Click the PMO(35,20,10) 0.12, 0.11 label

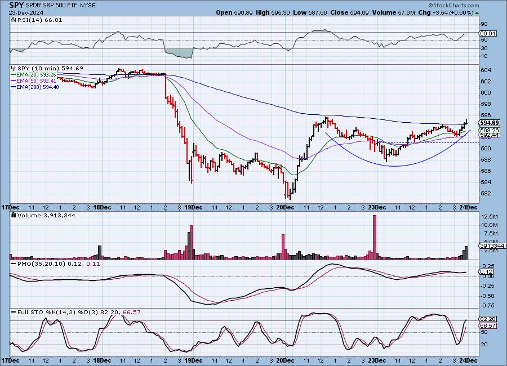tap(59, 264)
